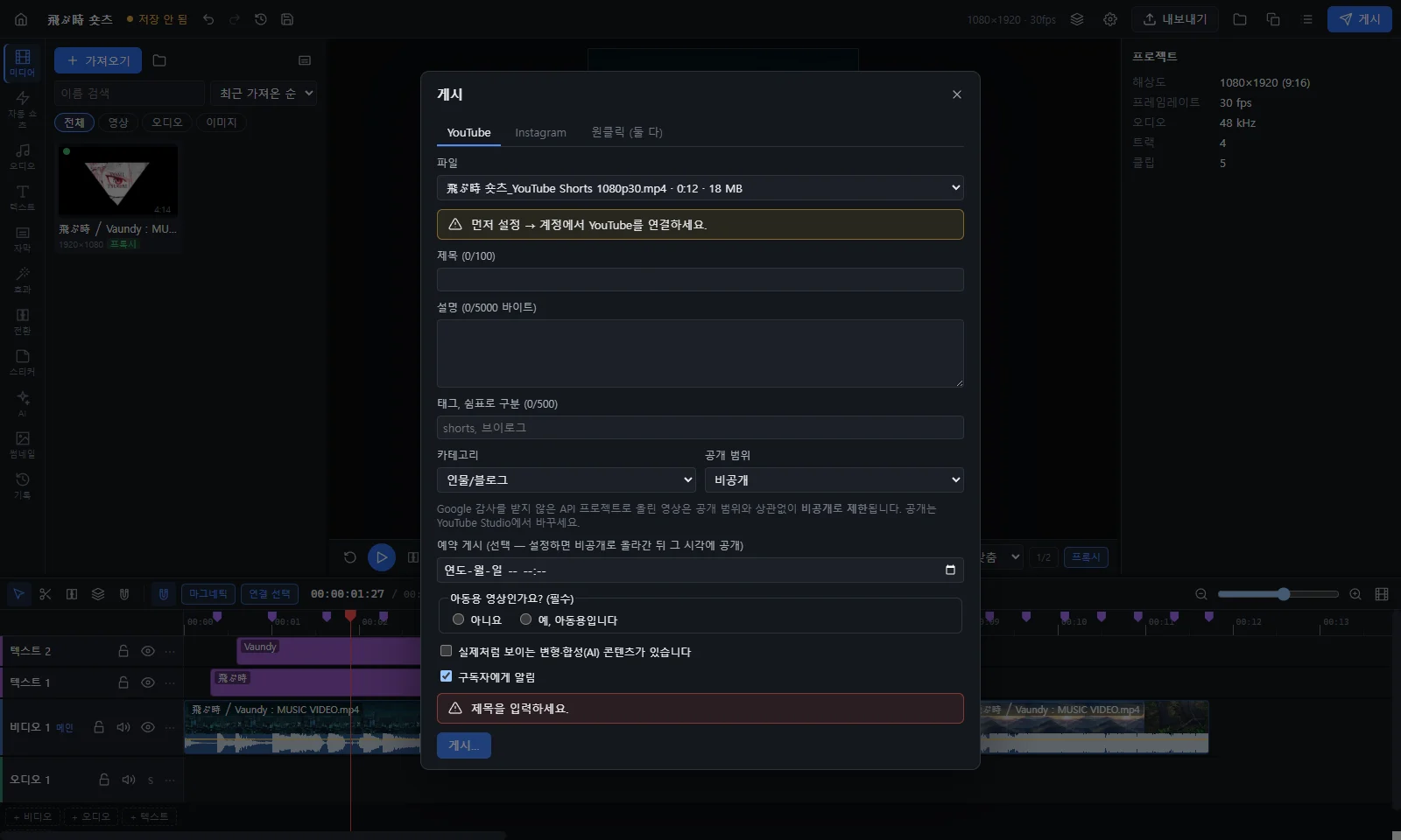Switch to the 원클릭 (둘 다) tab

(627, 133)
